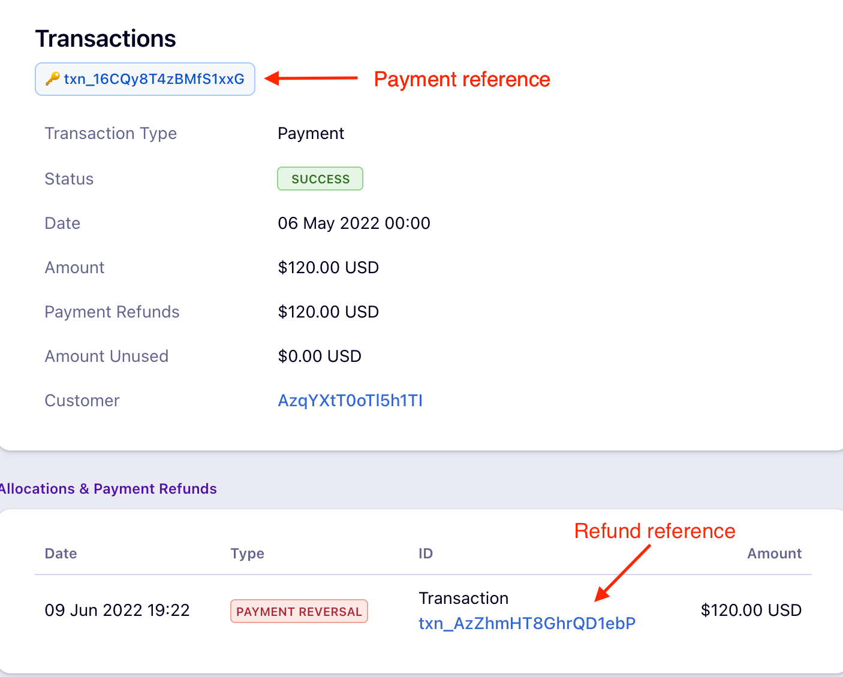Click the red Refund reference annotation text

(x=654, y=531)
